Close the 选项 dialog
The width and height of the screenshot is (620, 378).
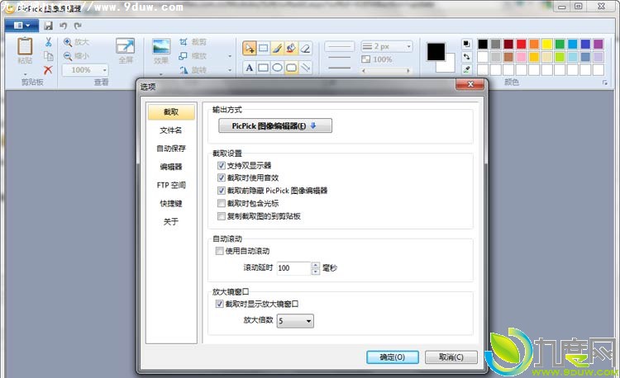[470, 84]
